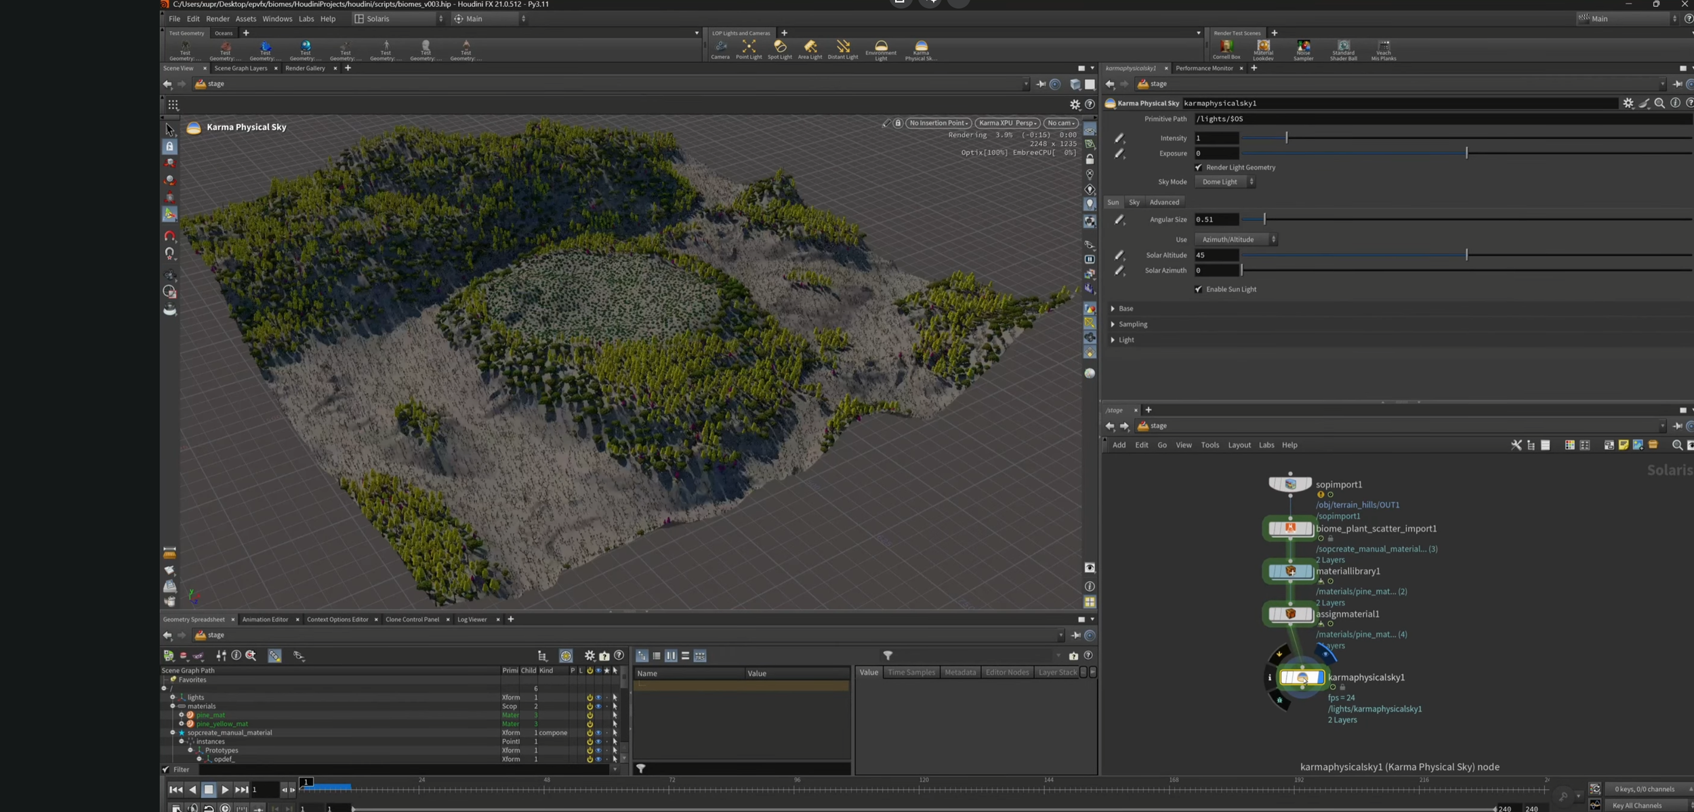
Task: Uncheck Render Light Geometry checkbox
Action: pos(1199,167)
